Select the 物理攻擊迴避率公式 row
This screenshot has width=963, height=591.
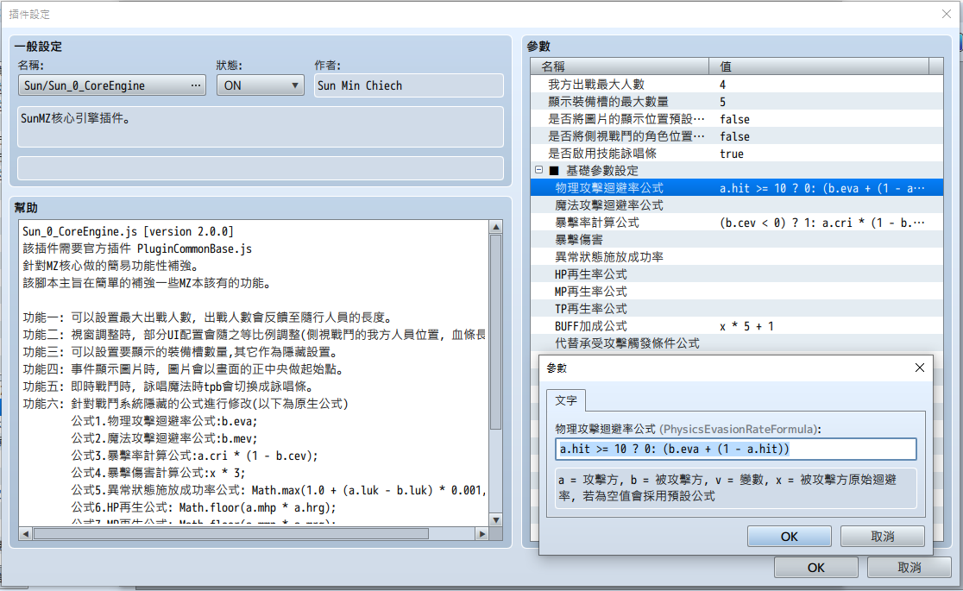pyautogui.click(x=736, y=188)
